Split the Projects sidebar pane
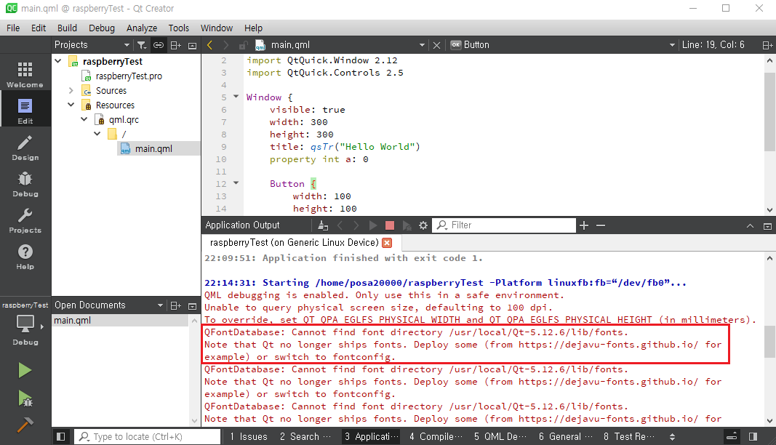This screenshot has height=445, width=776. click(x=176, y=45)
